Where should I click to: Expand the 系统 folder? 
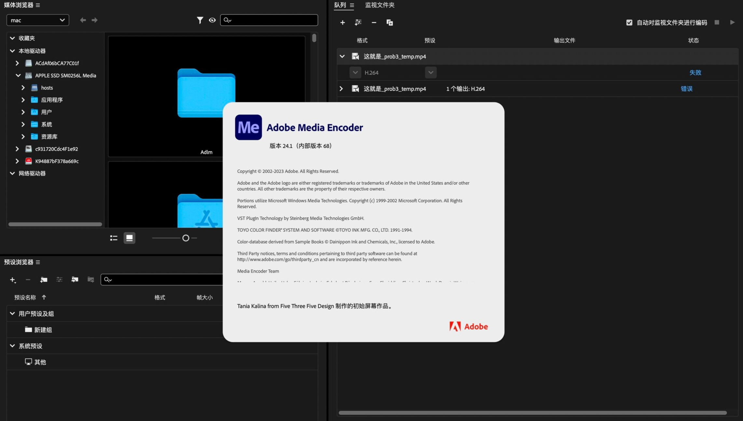tap(23, 124)
